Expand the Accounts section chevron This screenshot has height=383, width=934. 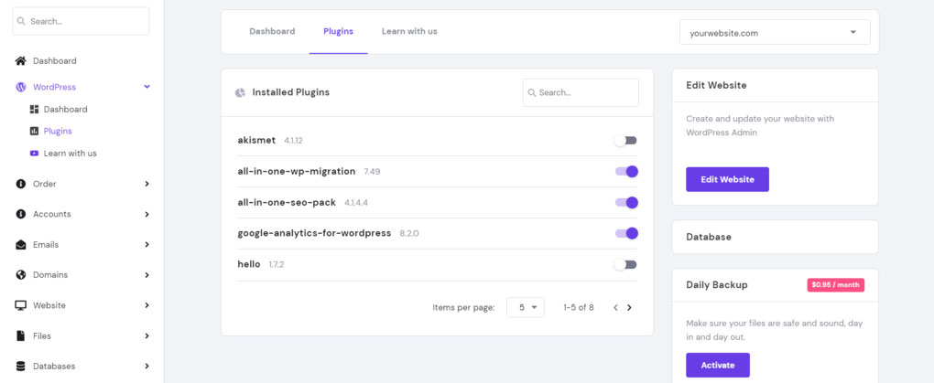point(147,214)
